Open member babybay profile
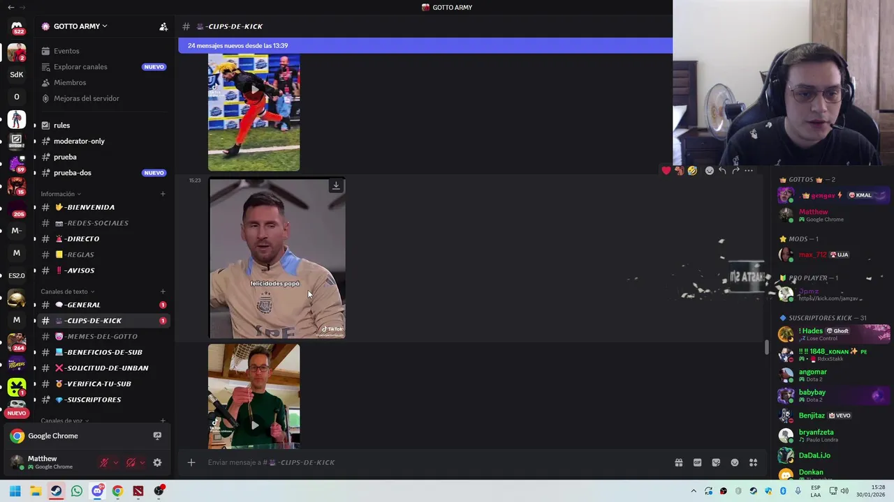Screen dimensions: 894x502 [835, 395]
